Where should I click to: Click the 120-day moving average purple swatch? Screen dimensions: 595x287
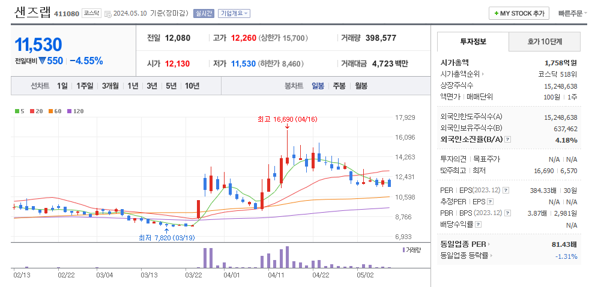69,111
